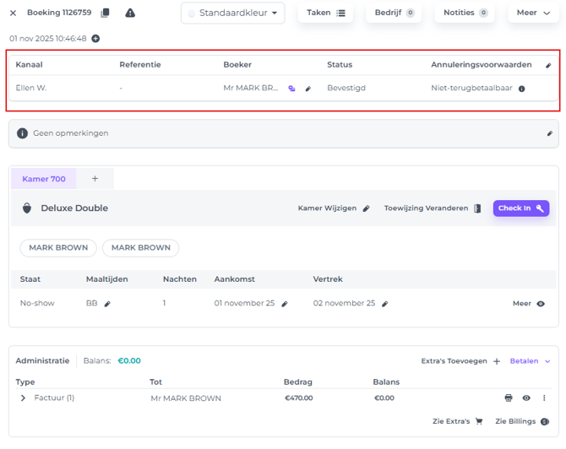Click the copy icon beside Boeking 1126759
This screenshot has height=449, width=566.
(106, 13)
